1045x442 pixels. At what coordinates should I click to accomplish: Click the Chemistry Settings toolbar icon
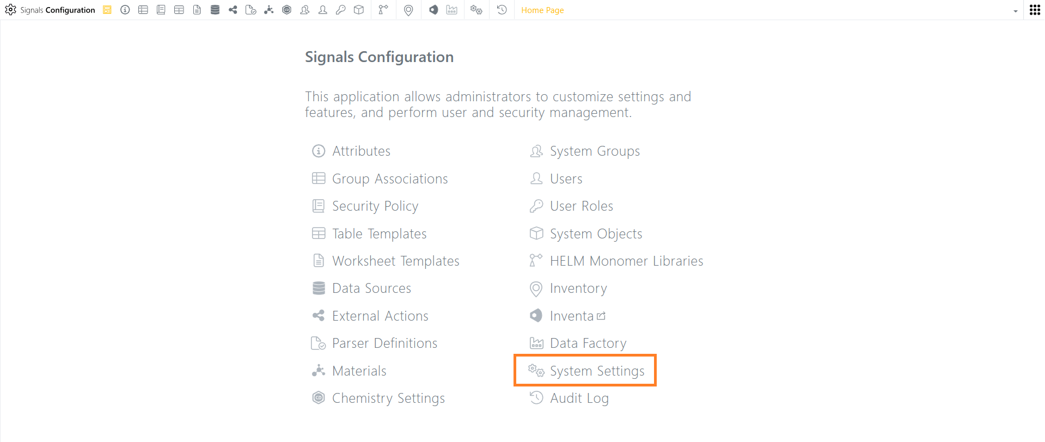point(287,10)
